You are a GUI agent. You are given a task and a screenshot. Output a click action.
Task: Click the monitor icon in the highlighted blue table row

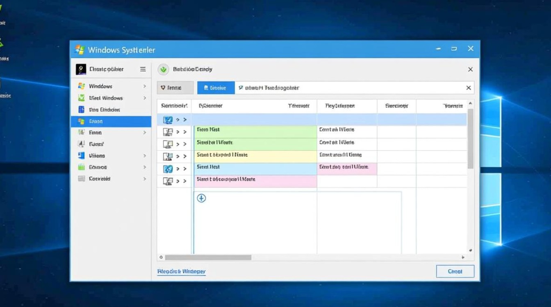point(168,120)
